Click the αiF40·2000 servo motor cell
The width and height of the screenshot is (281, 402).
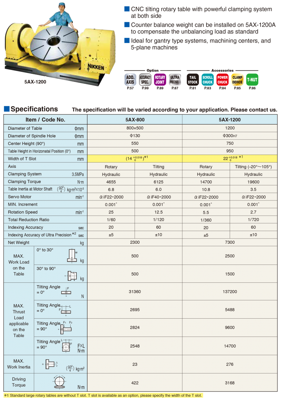(158, 197)
